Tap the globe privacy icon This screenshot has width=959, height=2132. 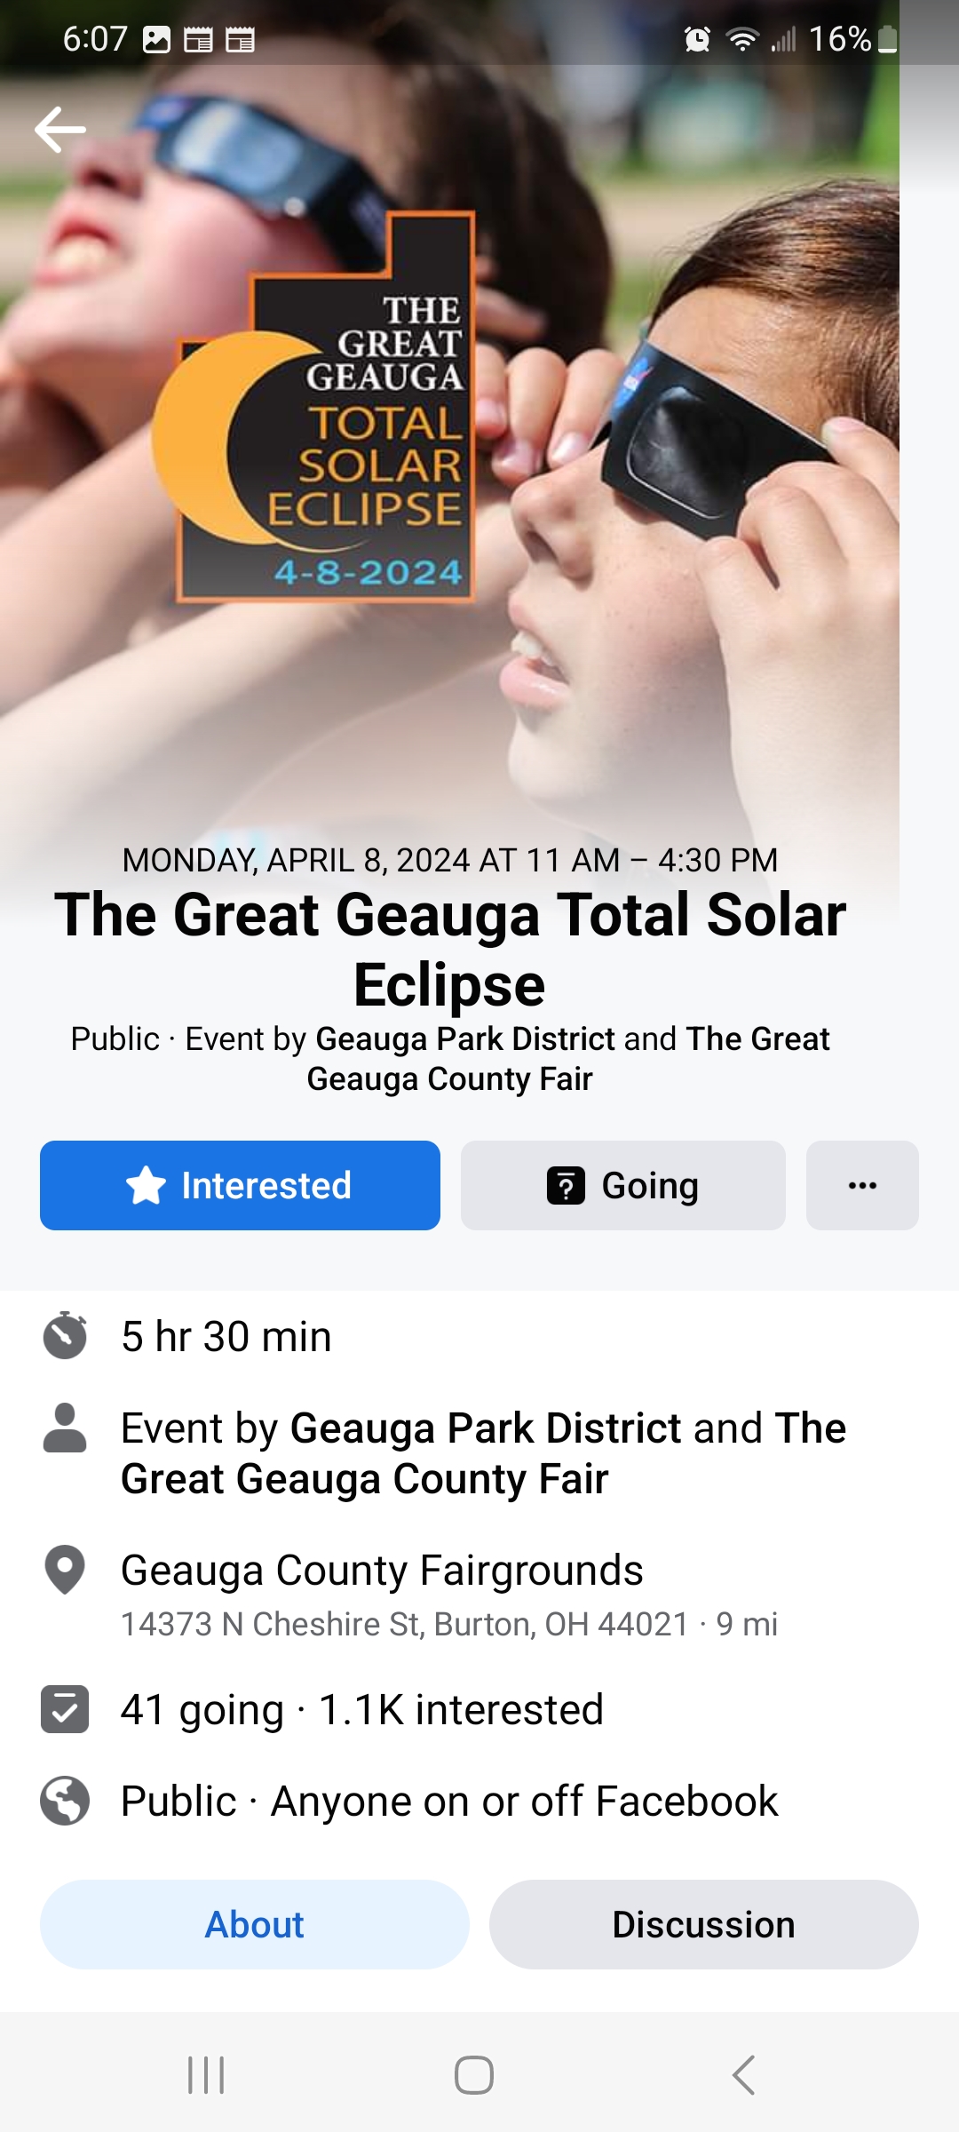pyautogui.click(x=65, y=1801)
